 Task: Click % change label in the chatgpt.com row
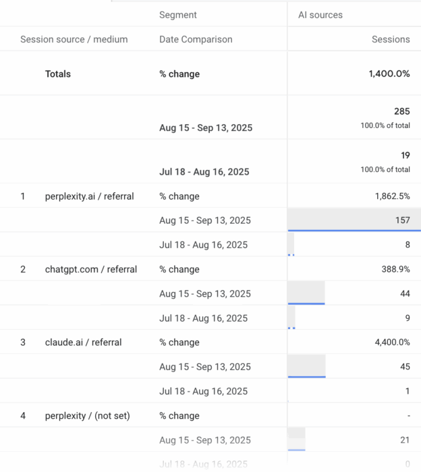click(x=179, y=269)
